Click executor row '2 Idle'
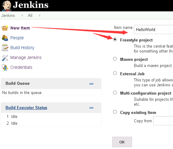 coord(12,123)
